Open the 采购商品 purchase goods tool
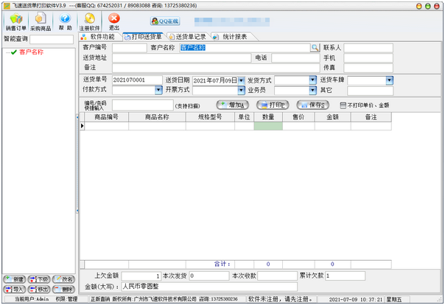The width and height of the screenshot is (445, 305). (41, 21)
